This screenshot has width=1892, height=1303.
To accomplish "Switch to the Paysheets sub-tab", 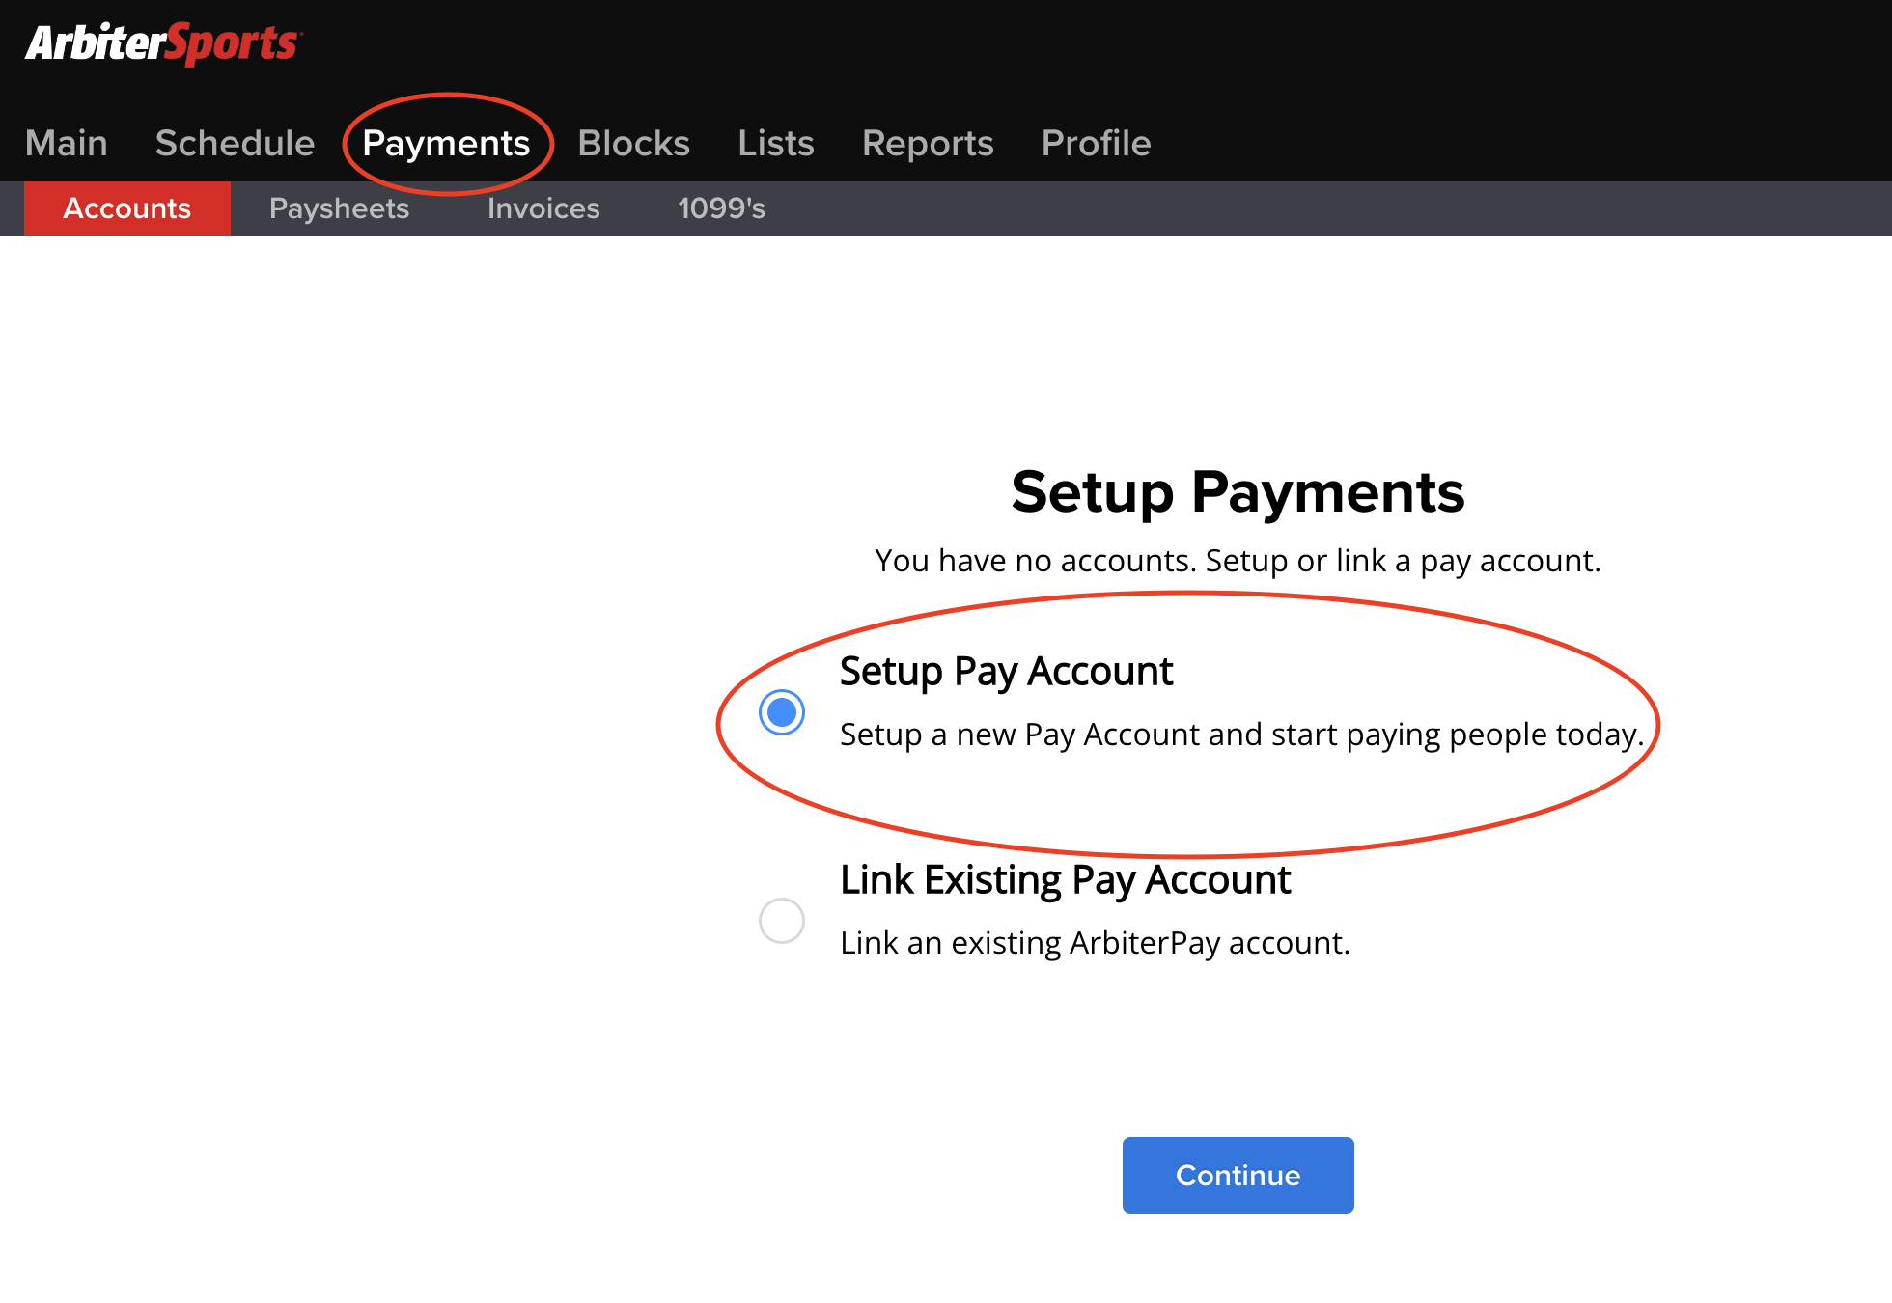I will pos(339,208).
